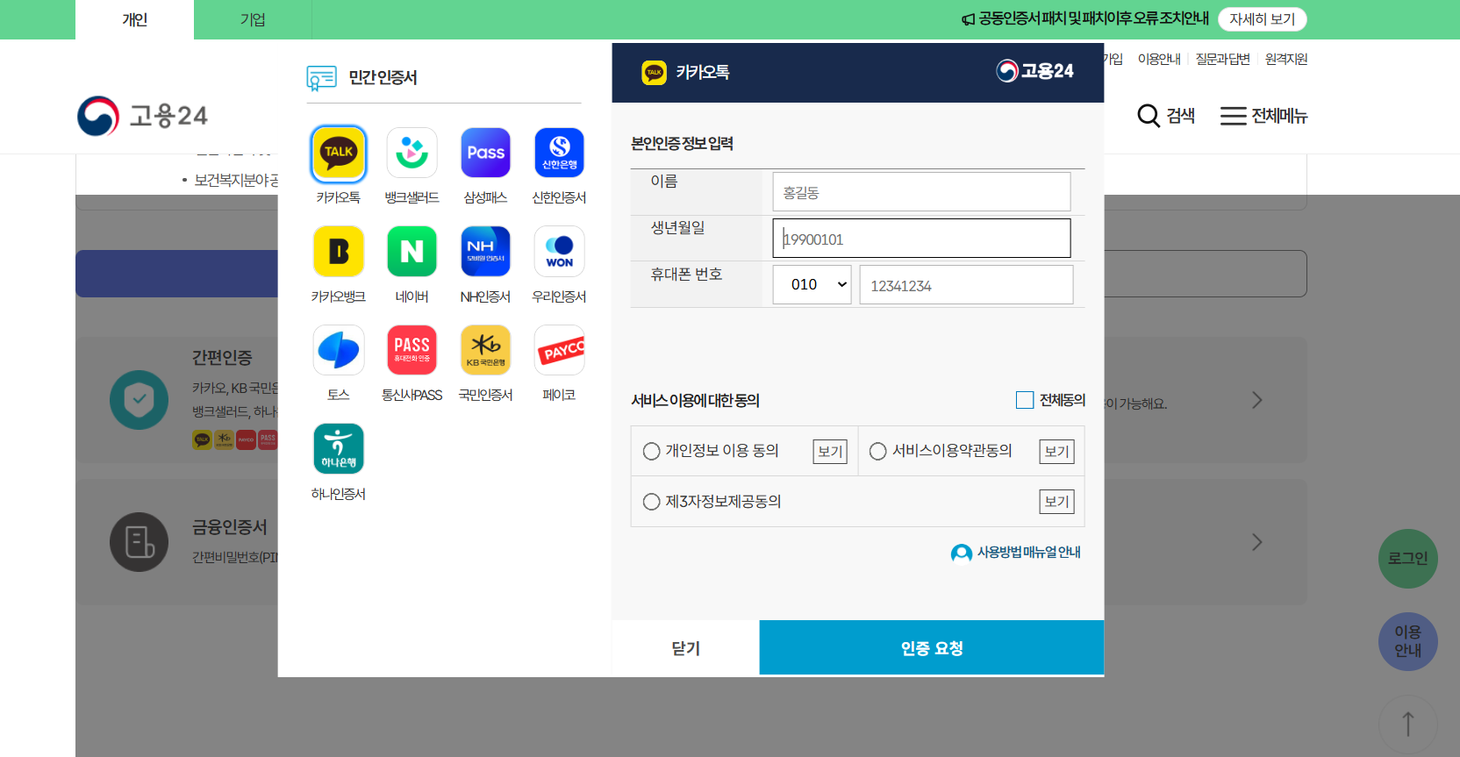1460x757 pixels.
Task: Click the 사용방법 매뉴얼 안내 headset icon
Action: tap(962, 553)
